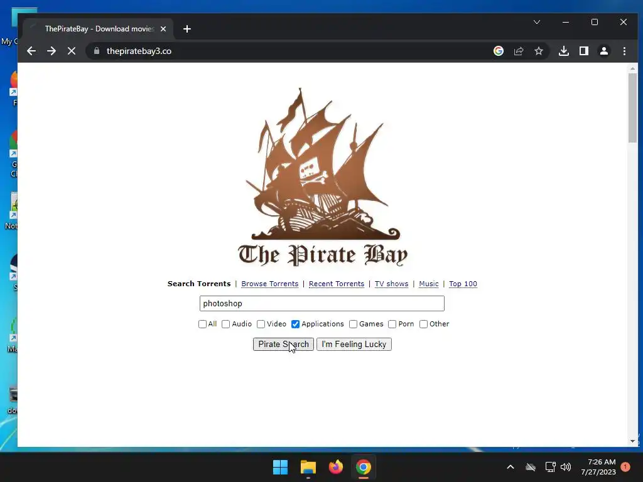This screenshot has height=482, width=643.
Task: Click the Search Torrents label text
Action: coord(199,284)
